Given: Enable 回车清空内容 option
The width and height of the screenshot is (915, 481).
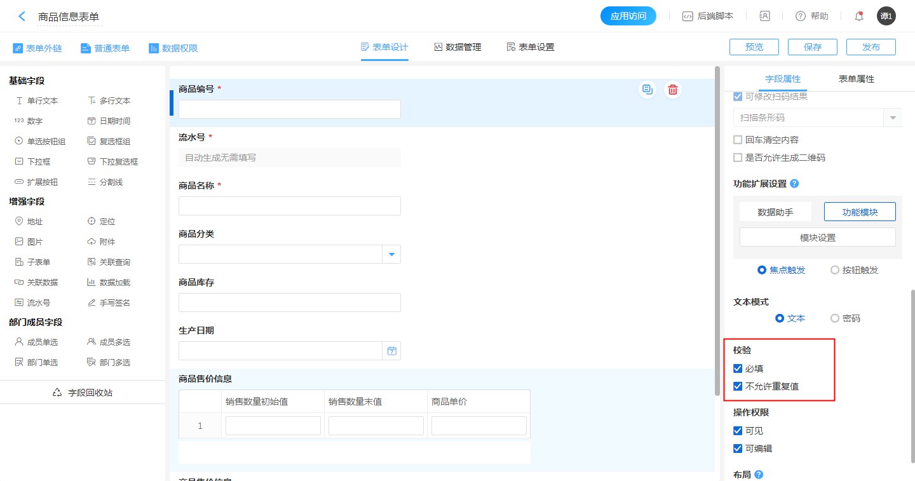Looking at the screenshot, I should tap(738, 140).
